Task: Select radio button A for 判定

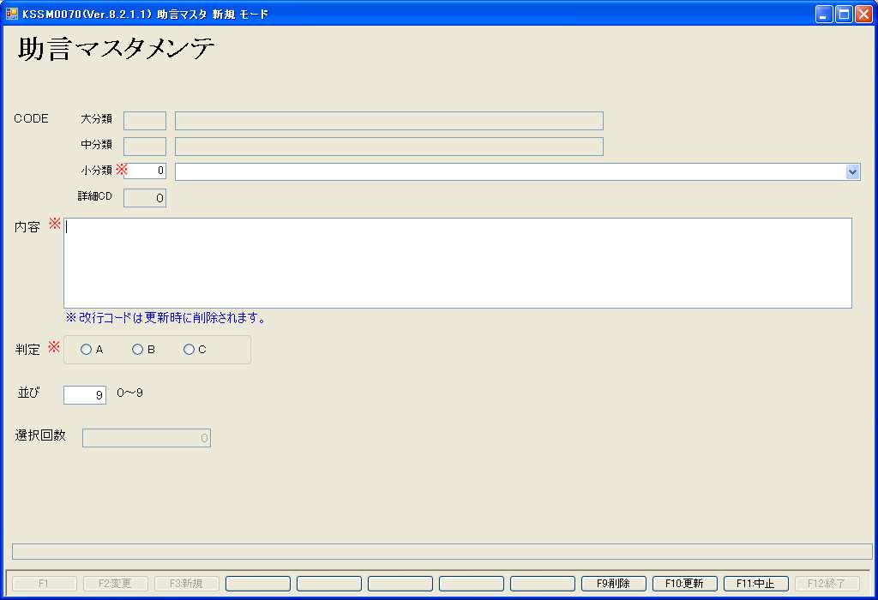Action: click(87, 350)
